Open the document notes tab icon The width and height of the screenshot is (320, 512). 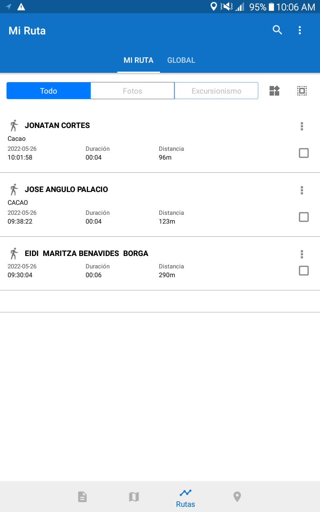82,497
